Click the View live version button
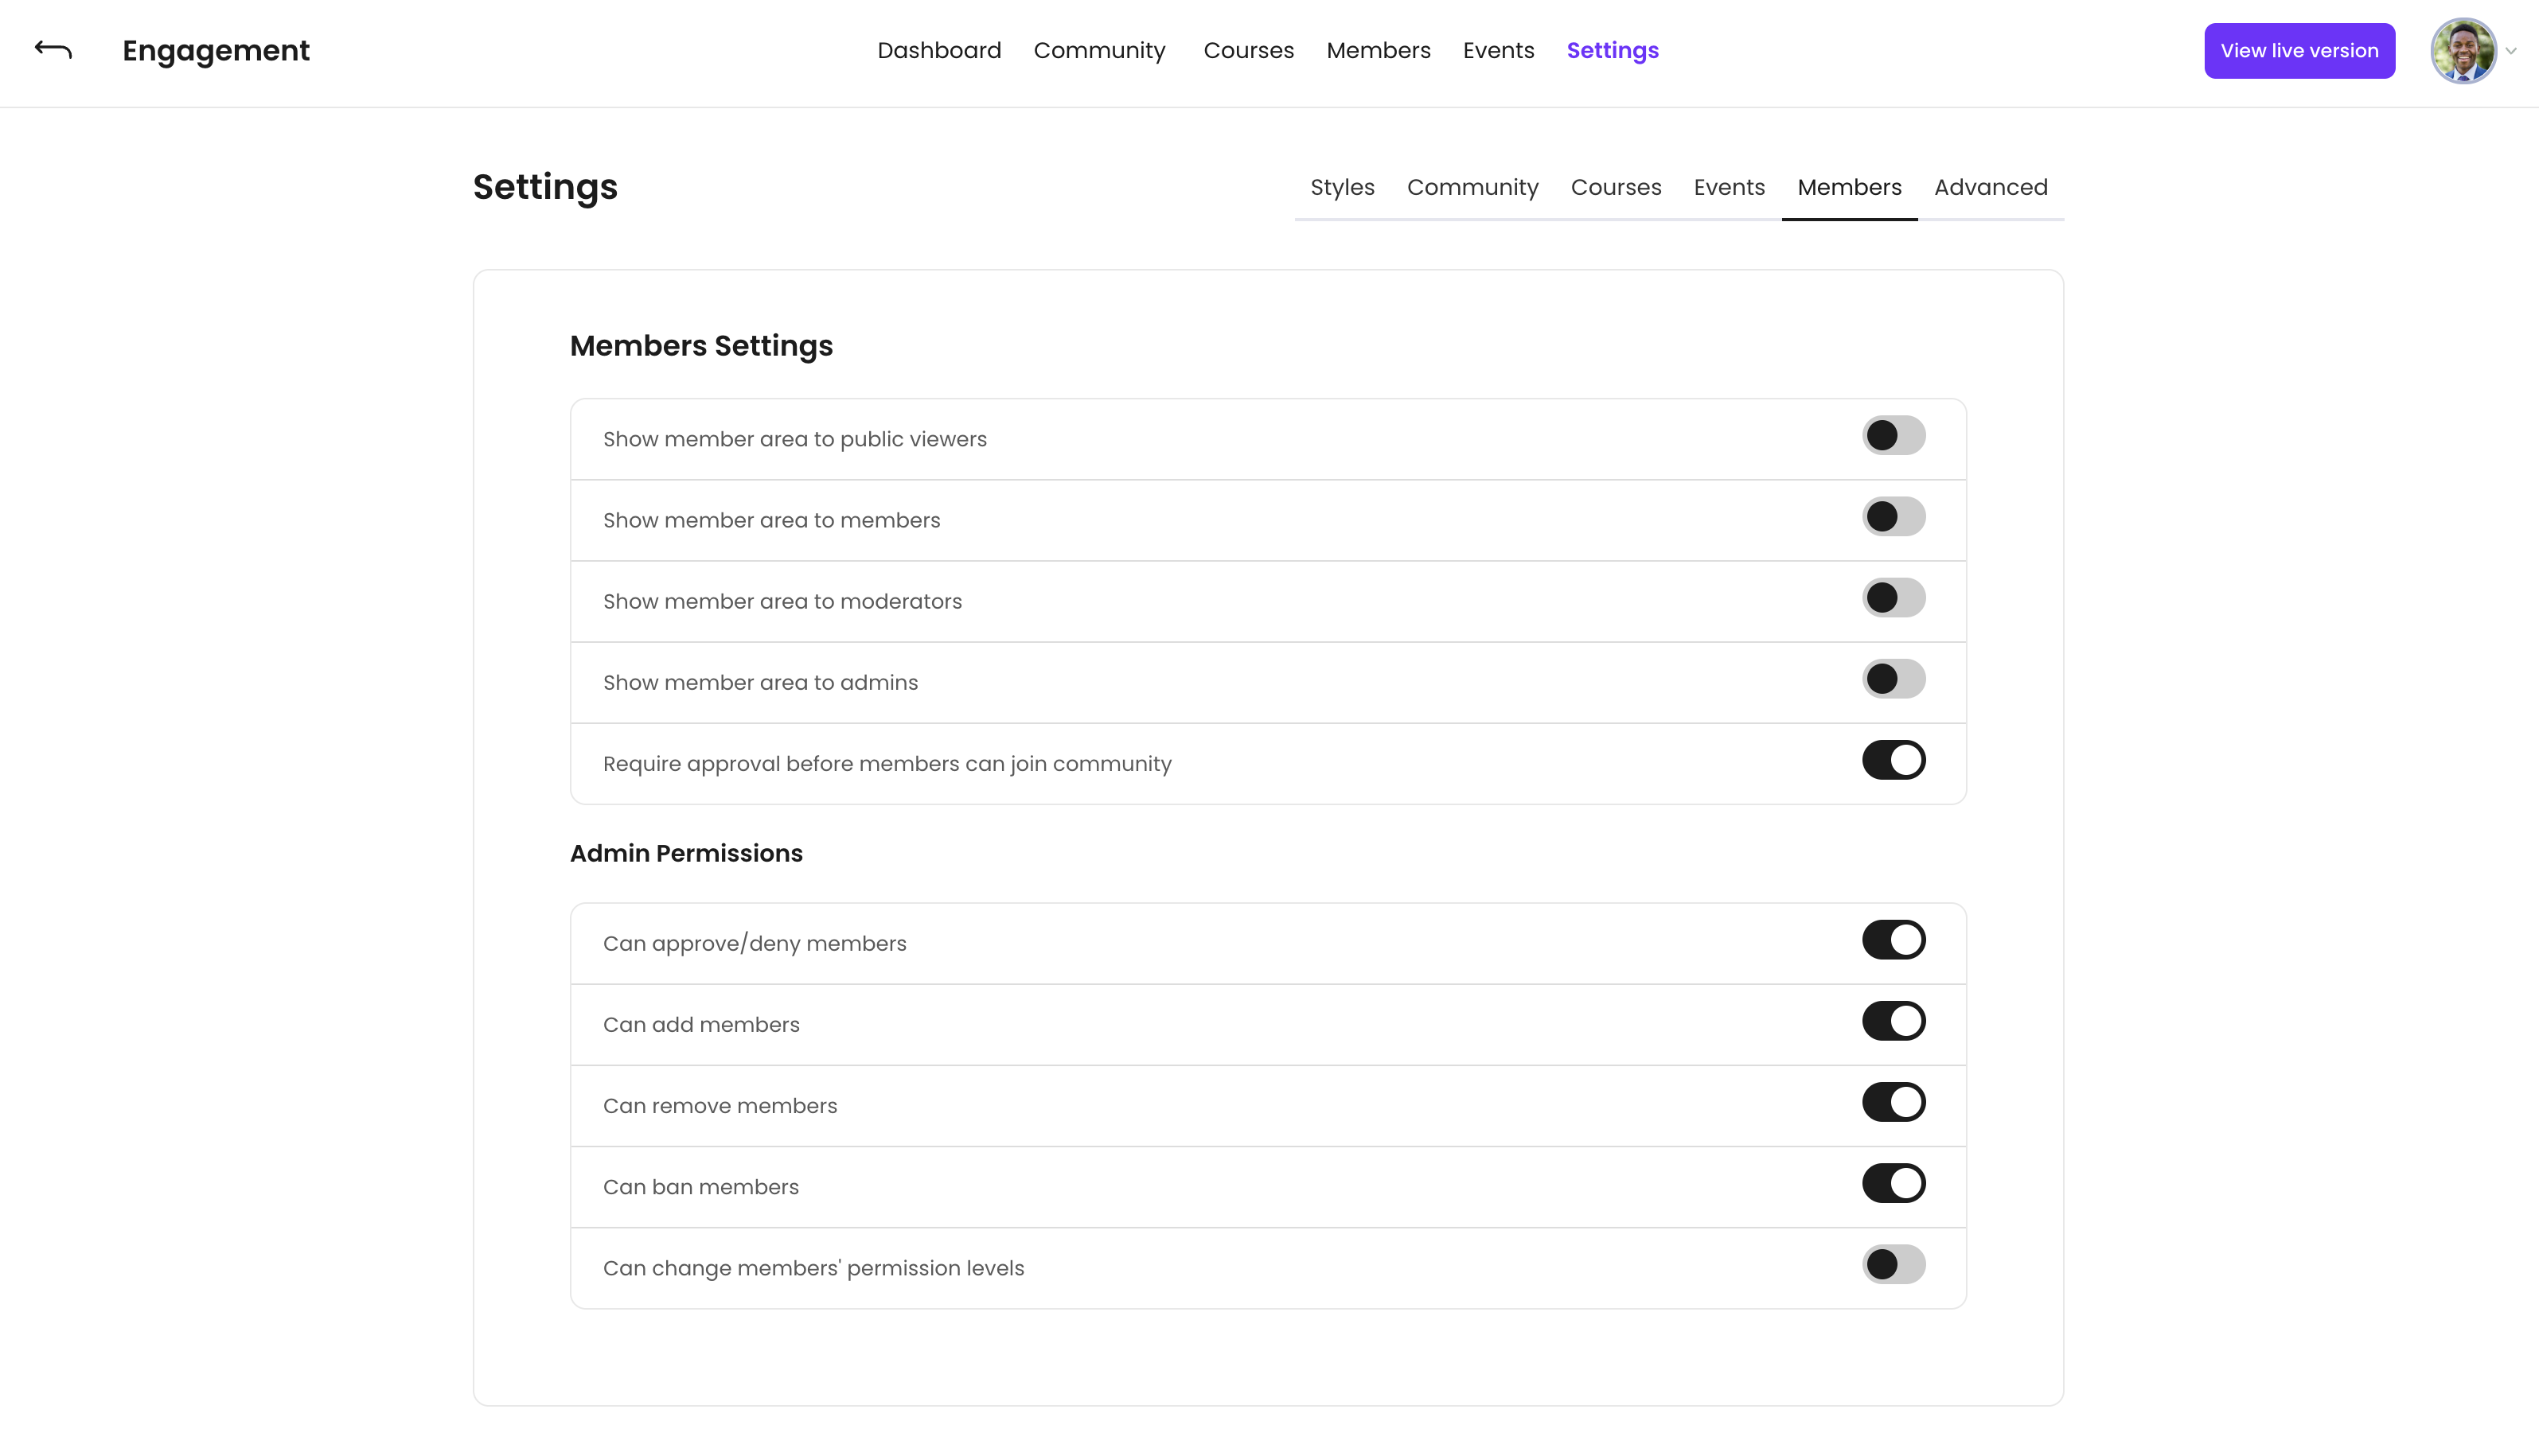The image size is (2539, 1456). pos(2298,50)
